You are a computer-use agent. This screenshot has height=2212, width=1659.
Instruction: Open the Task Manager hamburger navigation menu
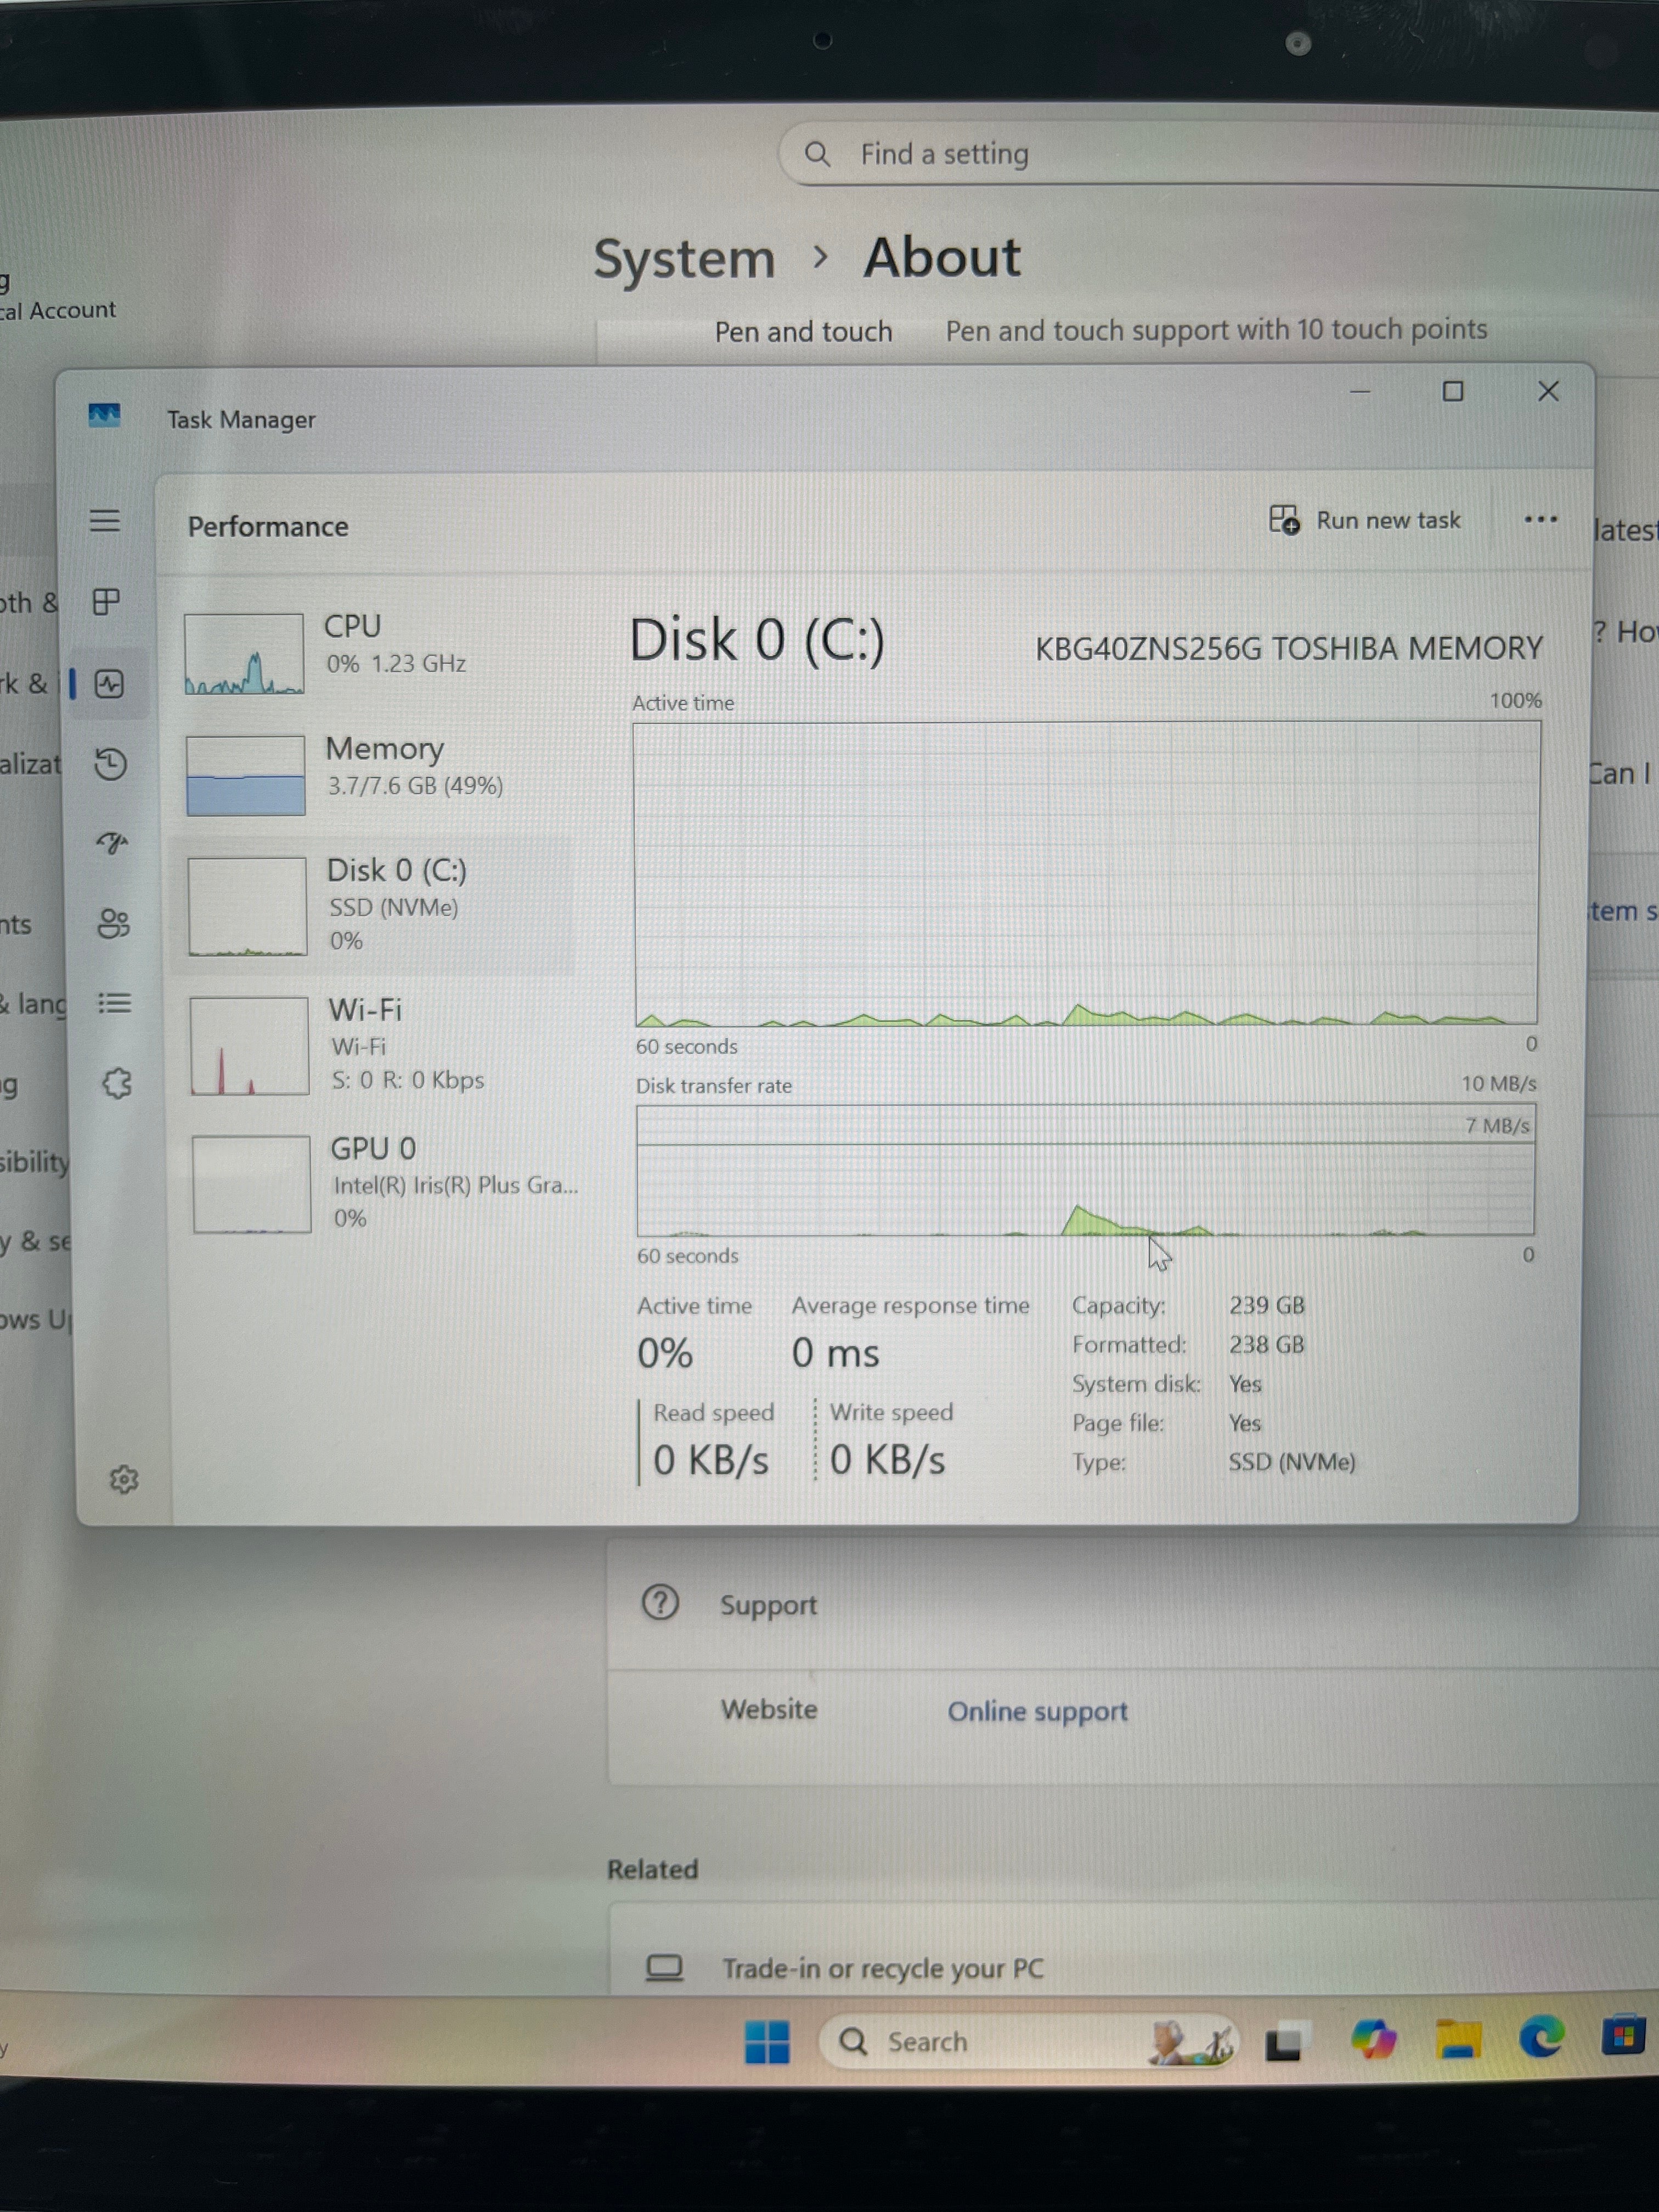point(105,521)
